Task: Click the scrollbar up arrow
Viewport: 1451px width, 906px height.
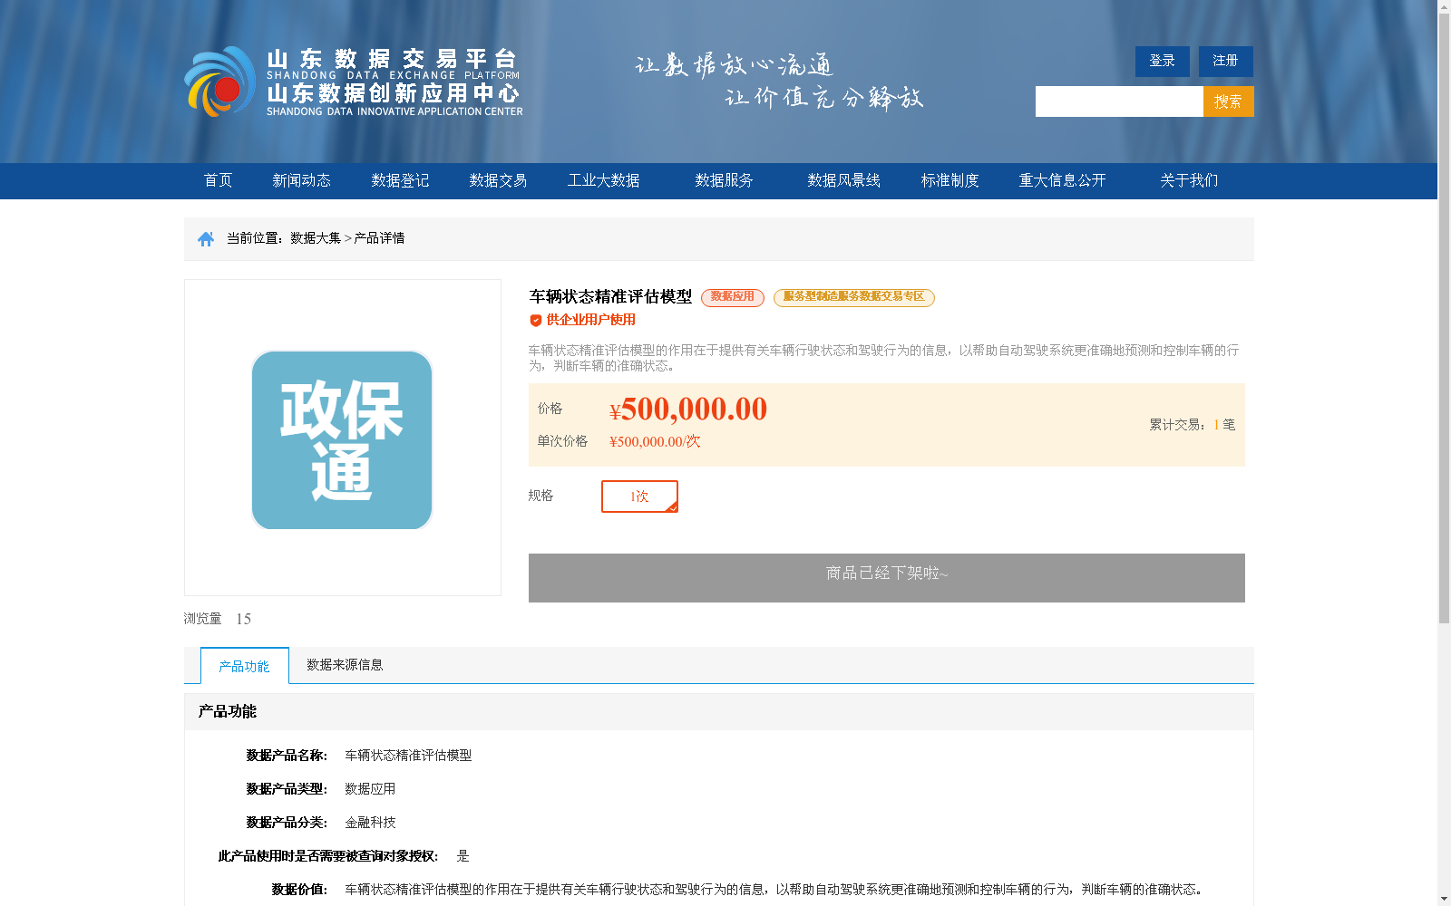Action: 1444,6
